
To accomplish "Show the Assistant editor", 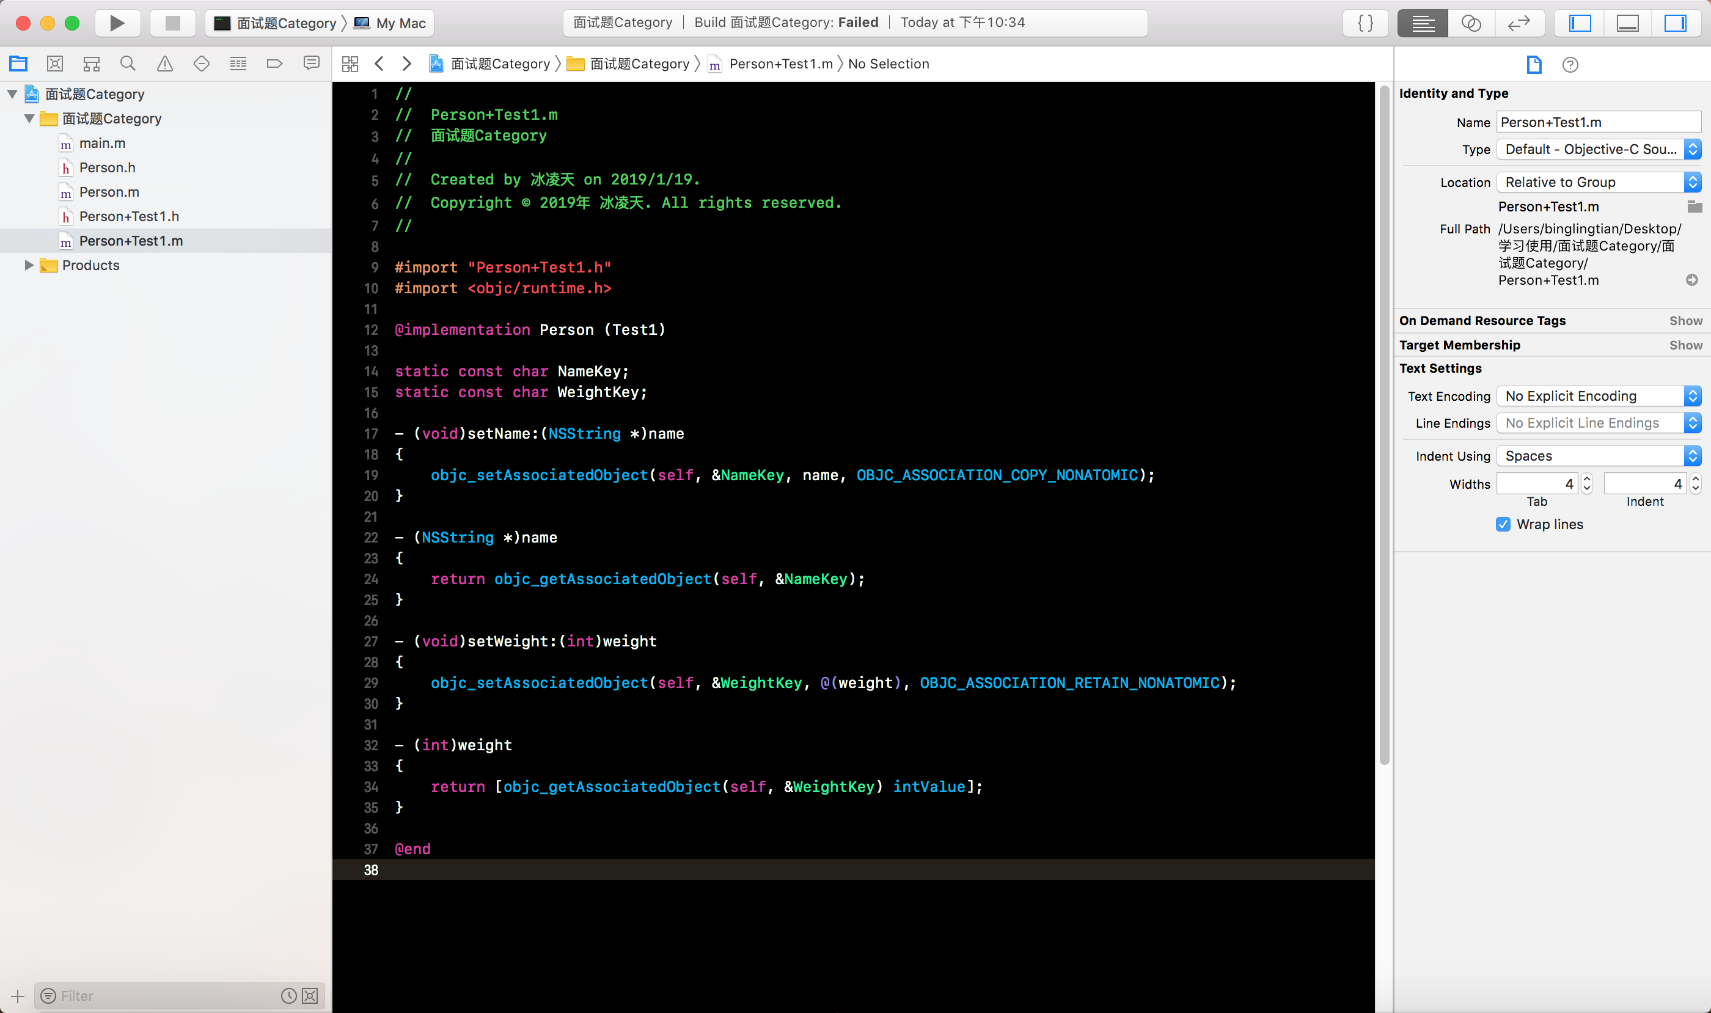I will 1471,23.
